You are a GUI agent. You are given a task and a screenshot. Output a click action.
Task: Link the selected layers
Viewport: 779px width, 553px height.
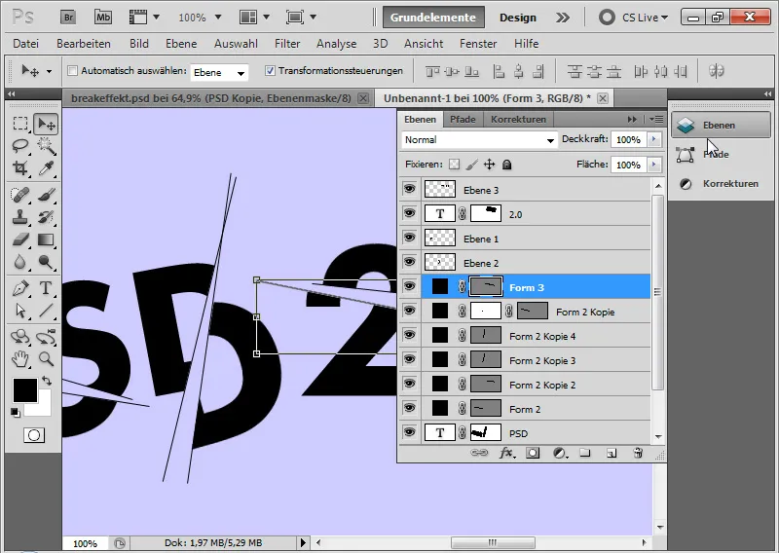[x=479, y=453]
